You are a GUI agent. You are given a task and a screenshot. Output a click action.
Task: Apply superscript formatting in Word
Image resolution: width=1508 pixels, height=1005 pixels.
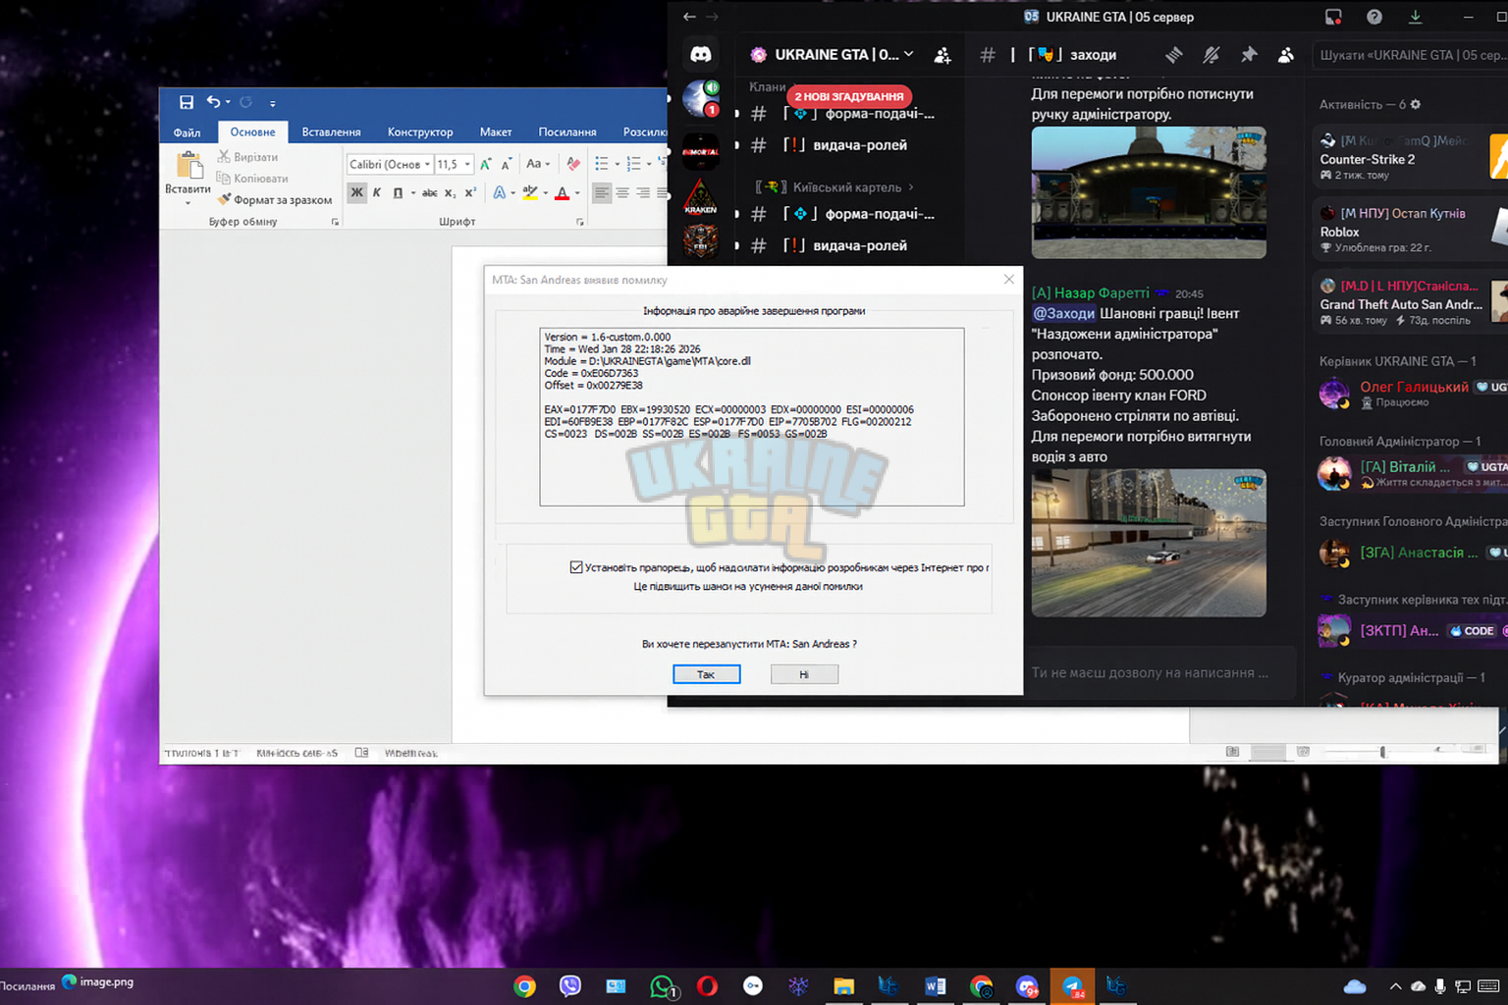[x=470, y=193]
